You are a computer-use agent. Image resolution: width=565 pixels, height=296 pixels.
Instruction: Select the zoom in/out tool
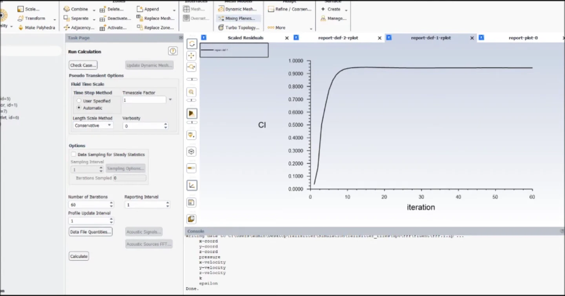click(x=192, y=67)
